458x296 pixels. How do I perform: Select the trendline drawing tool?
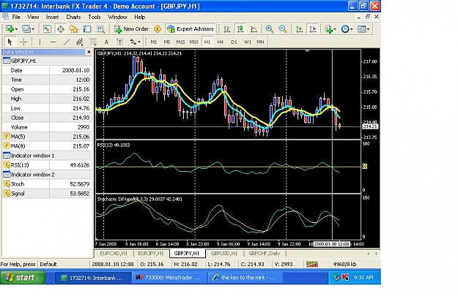tap(67, 42)
